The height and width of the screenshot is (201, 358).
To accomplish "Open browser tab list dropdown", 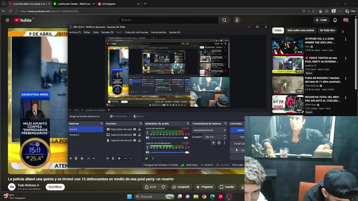I will coord(4,4).
